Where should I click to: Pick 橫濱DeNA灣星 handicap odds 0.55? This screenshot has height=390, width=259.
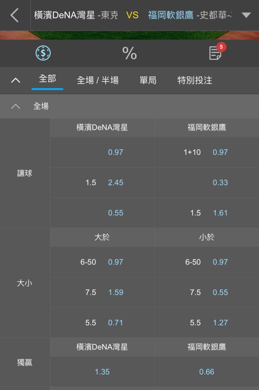click(102, 213)
